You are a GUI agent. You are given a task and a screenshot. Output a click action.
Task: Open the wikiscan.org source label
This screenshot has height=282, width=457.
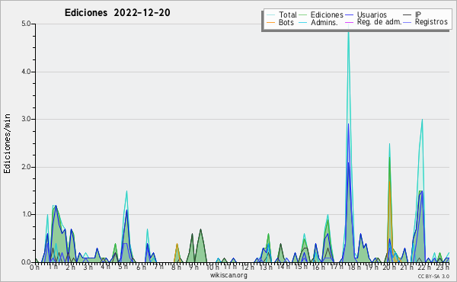[x=228, y=275]
